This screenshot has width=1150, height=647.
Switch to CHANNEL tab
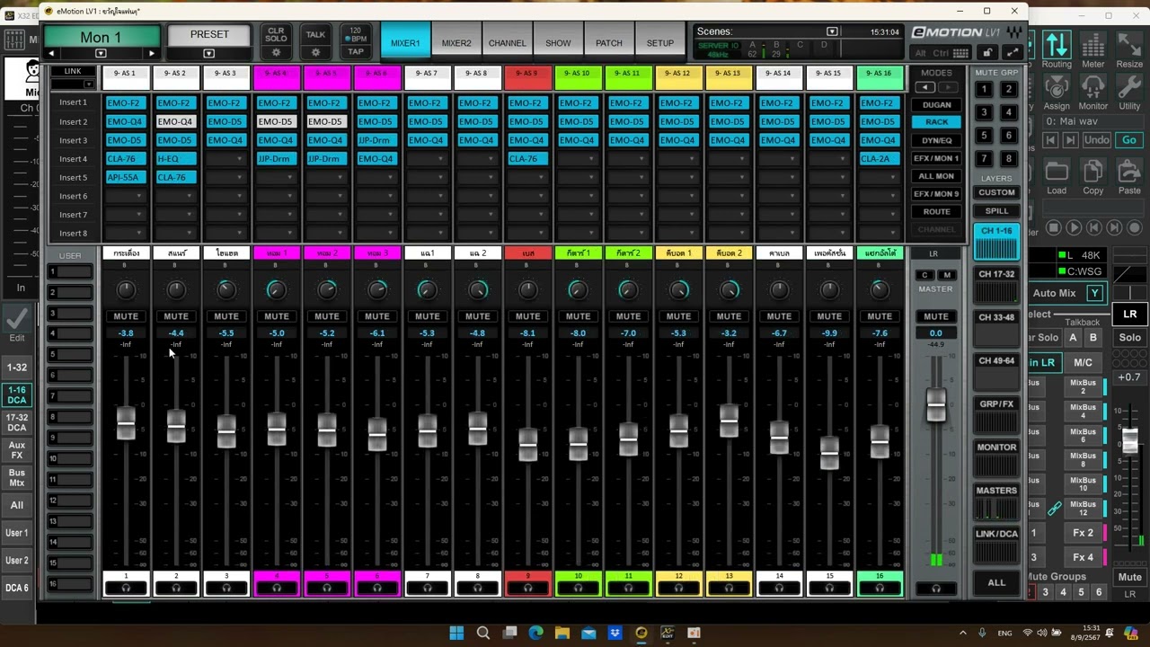tap(507, 42)
